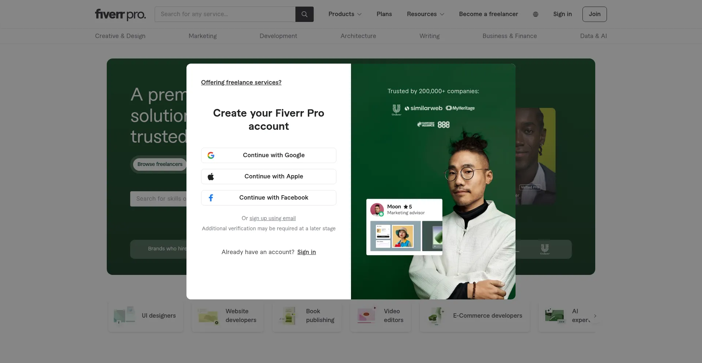Click the UI designers card icon

point(124,315)
